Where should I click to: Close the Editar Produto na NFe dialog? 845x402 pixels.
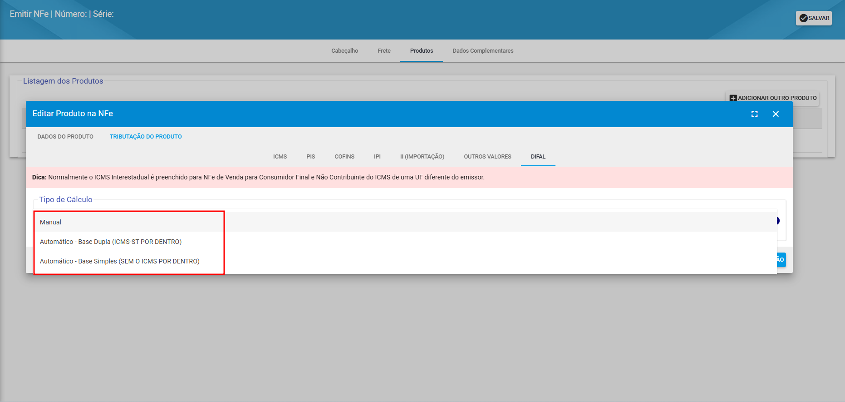(776, 114)
